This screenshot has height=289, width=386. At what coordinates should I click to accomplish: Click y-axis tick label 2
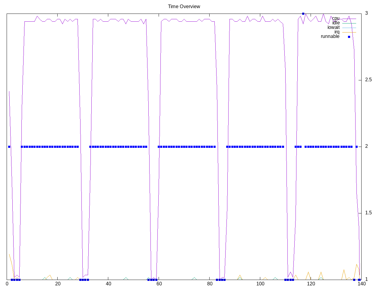pyautogui.click(x=366, y=146)
